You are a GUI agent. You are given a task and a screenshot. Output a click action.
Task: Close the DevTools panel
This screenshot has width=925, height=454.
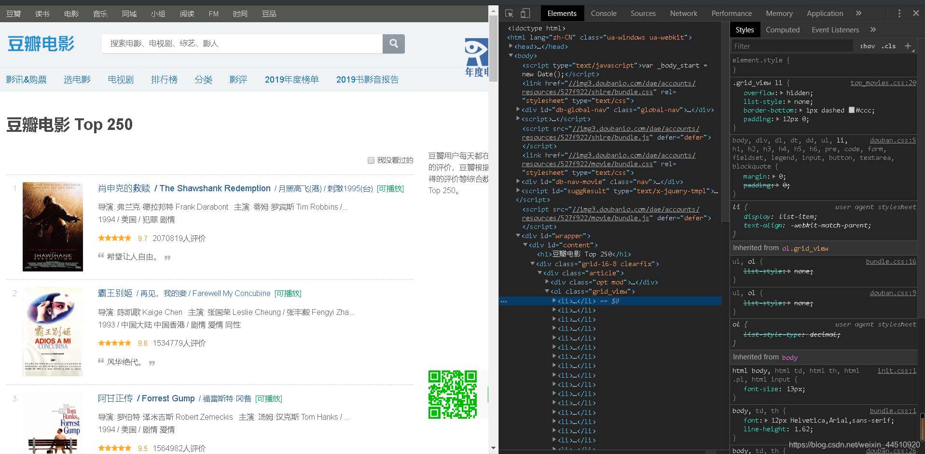[x=916, y=14]
